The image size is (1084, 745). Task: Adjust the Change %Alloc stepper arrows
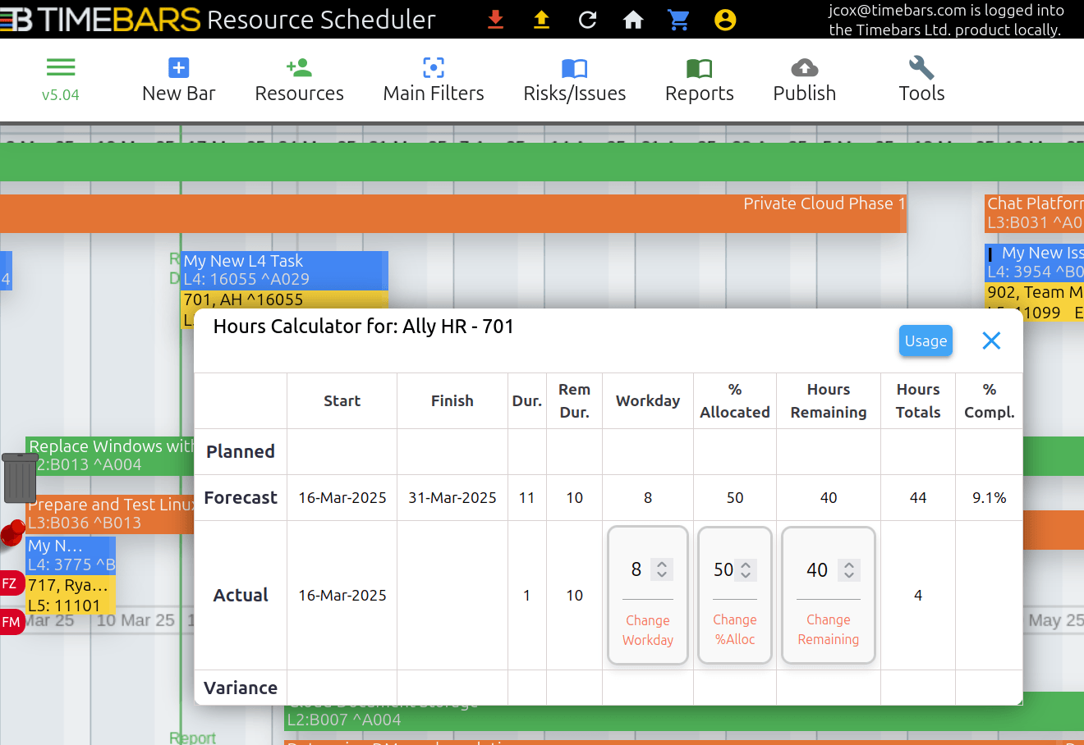746,569
